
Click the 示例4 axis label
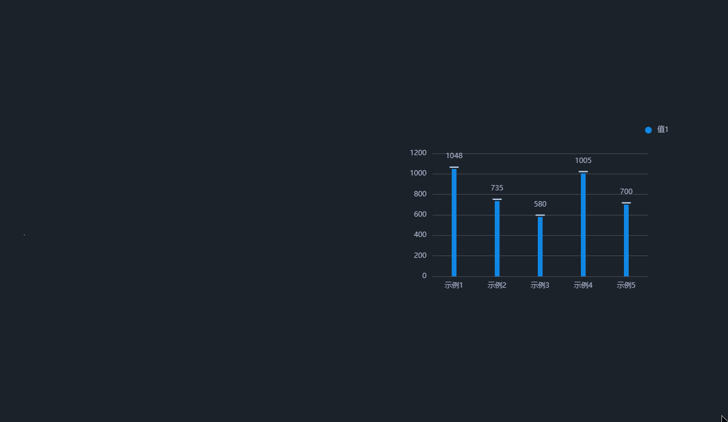[x=583, y=285]
